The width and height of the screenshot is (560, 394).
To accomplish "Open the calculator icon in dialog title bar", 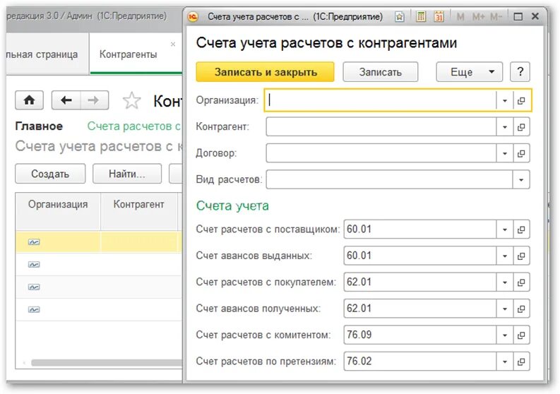I will point(421,16).
